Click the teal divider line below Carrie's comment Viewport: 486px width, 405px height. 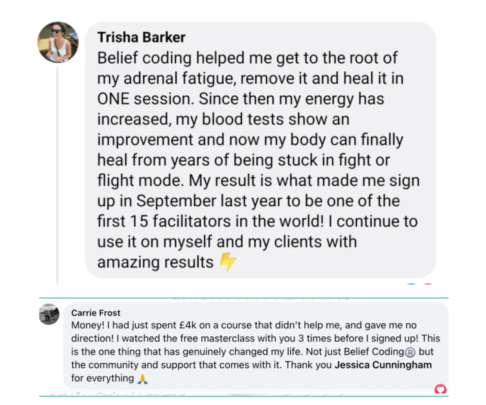point(244,396)
